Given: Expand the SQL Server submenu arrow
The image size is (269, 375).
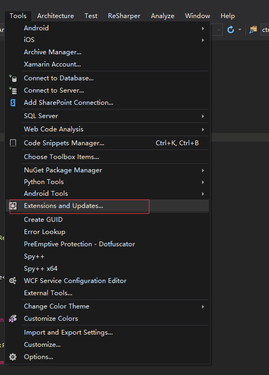Looking at the screenshot, I should click(x=203, y=116).
